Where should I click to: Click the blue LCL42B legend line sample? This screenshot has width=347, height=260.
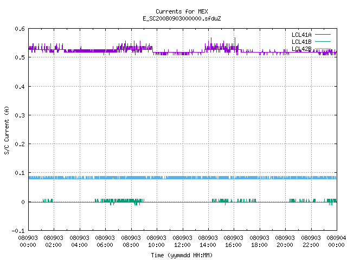click(323, 48)
